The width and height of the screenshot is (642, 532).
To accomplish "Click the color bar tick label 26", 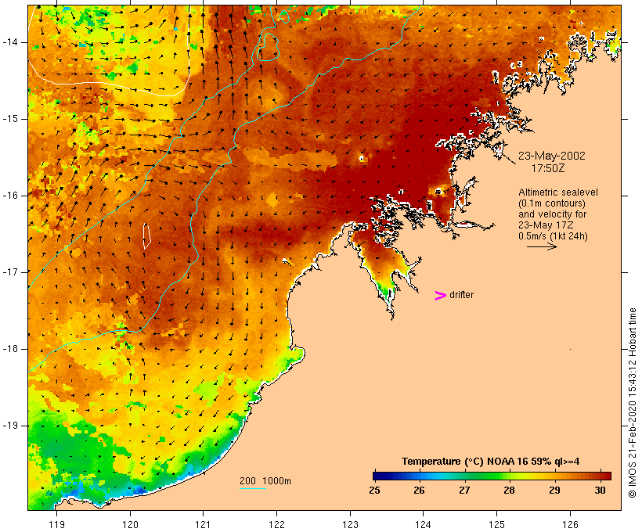I will [419, 491].
